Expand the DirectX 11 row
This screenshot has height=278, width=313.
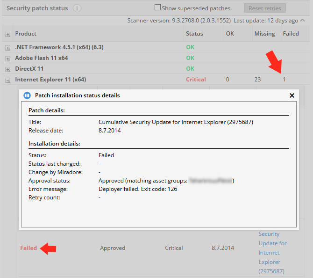tap(7, 69)
